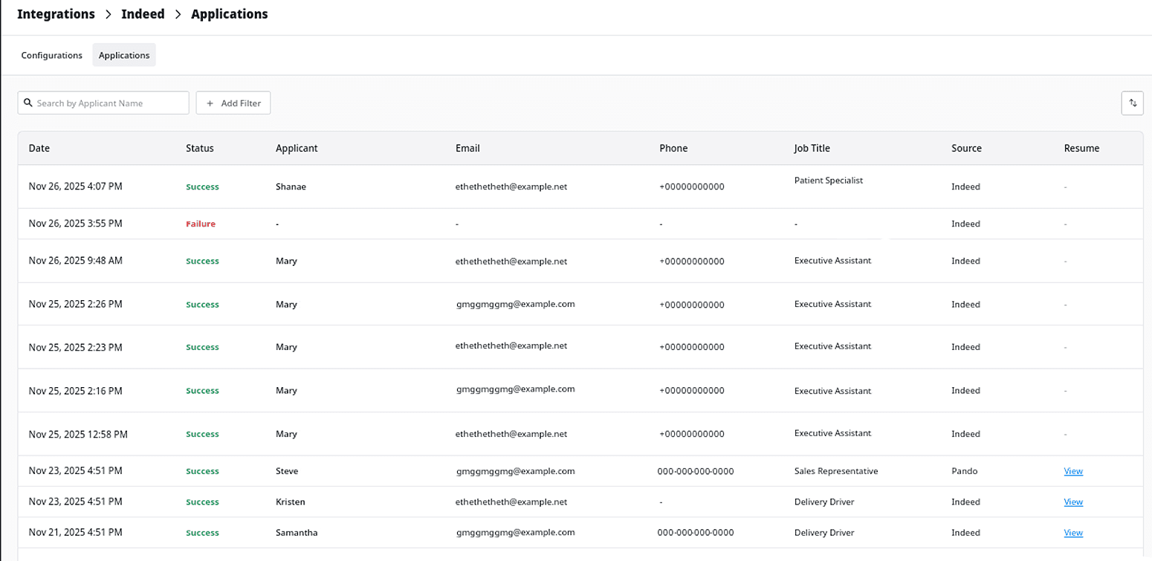Navigate to Integrations via the breadcrumb
The height and width of the screenshot is (561, 1152).
tap(56, 13)
